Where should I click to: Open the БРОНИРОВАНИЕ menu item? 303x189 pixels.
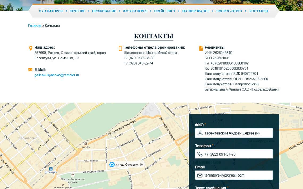(196, 11)
